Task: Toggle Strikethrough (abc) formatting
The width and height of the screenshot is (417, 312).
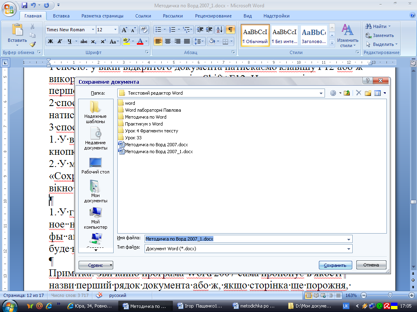Action: (84, 41)
